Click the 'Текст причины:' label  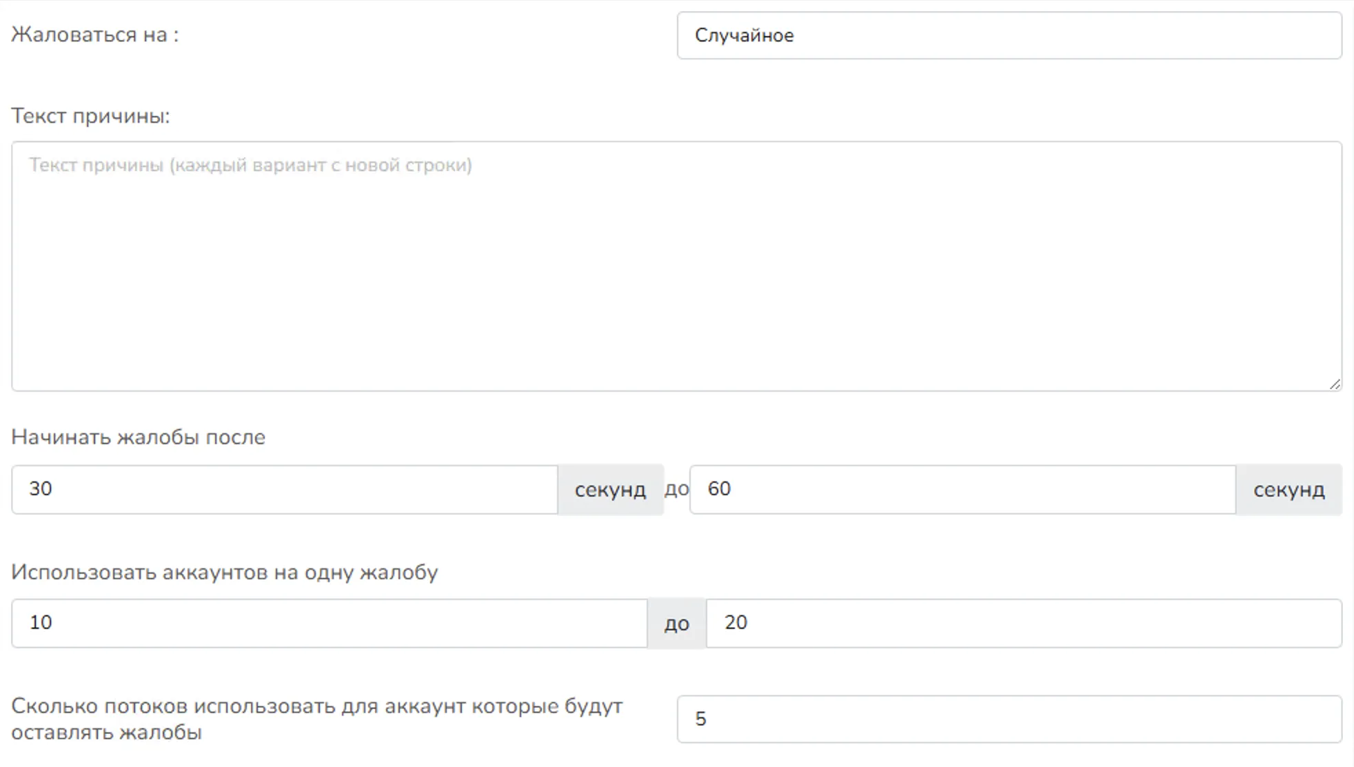coord(90,116)
